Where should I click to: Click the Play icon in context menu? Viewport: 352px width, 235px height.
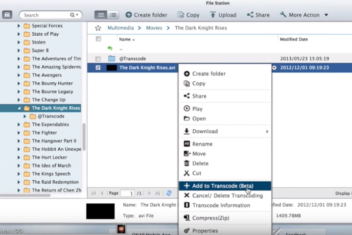(x=187, y=109)
